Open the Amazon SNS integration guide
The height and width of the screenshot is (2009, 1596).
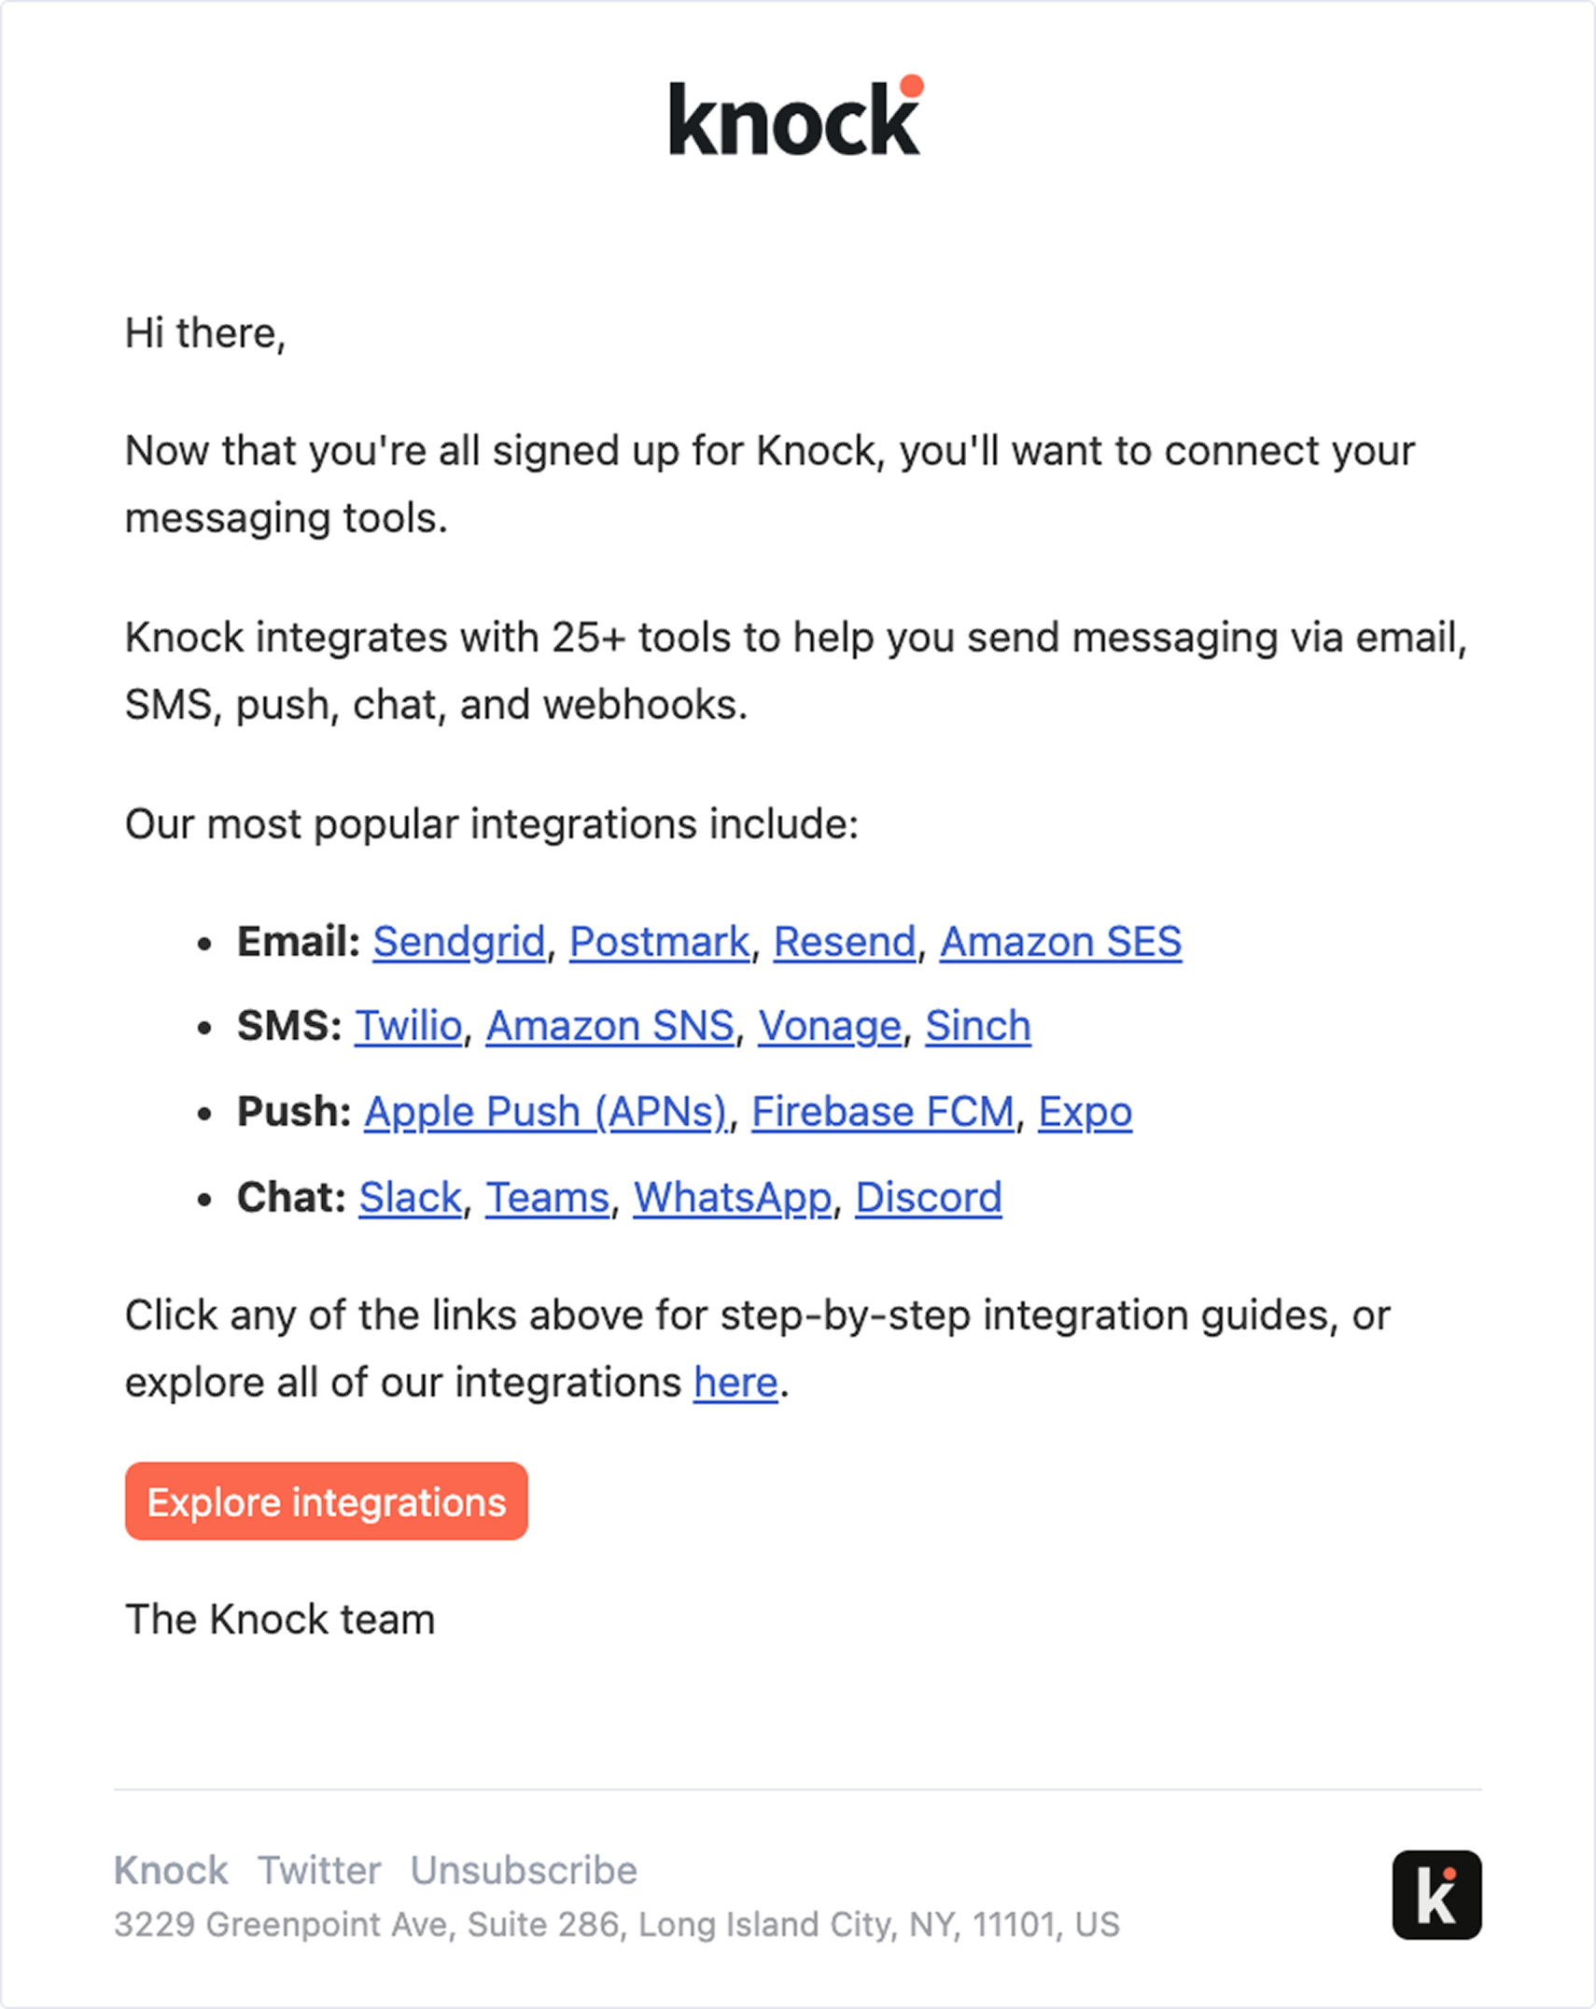pos(609,1025)
